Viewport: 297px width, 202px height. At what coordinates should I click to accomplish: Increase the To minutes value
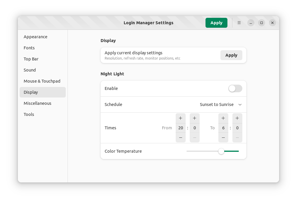(237, 118)
